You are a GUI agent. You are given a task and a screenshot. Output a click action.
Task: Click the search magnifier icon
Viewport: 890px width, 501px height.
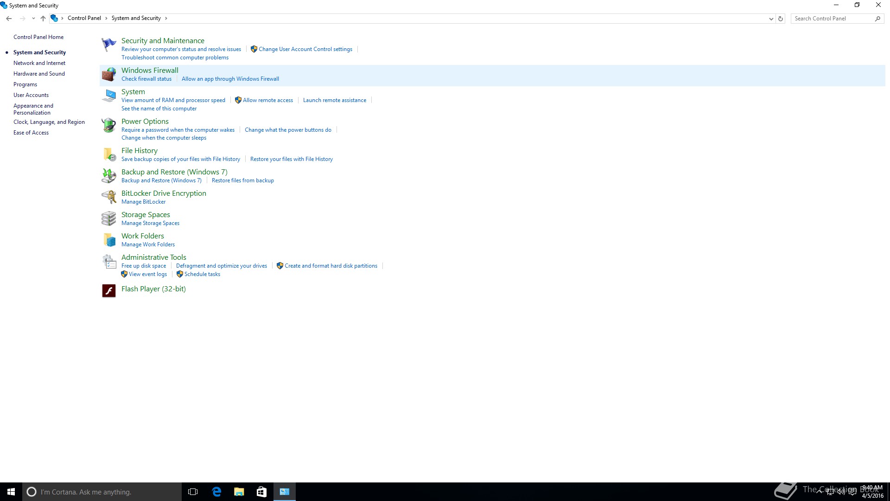877,19
